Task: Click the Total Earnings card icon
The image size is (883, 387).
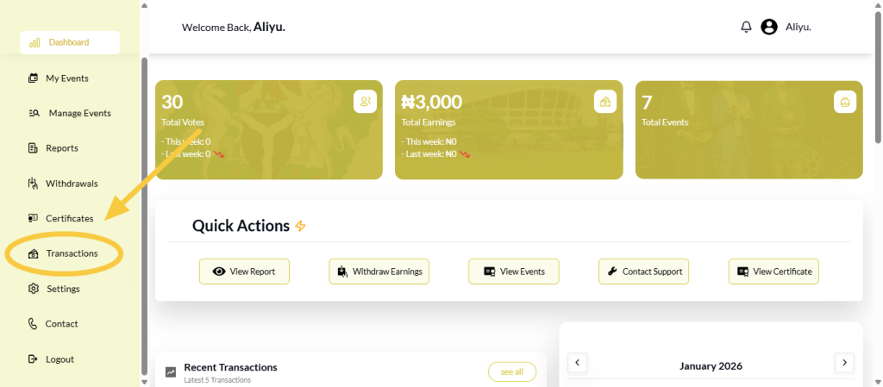Action: [x=605, y=102]
